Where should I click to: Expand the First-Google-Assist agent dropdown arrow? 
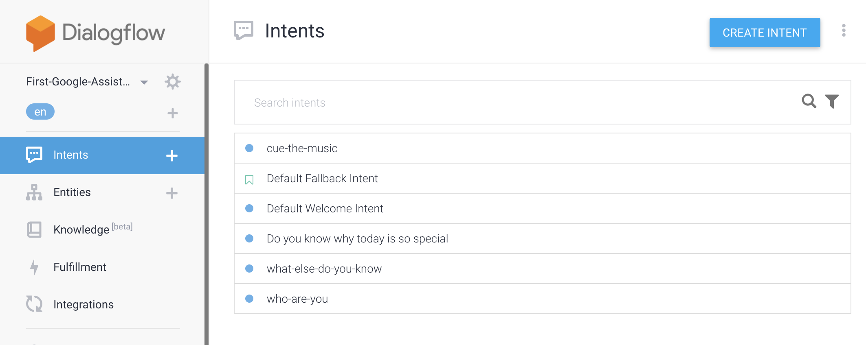[x=144, y=82]
